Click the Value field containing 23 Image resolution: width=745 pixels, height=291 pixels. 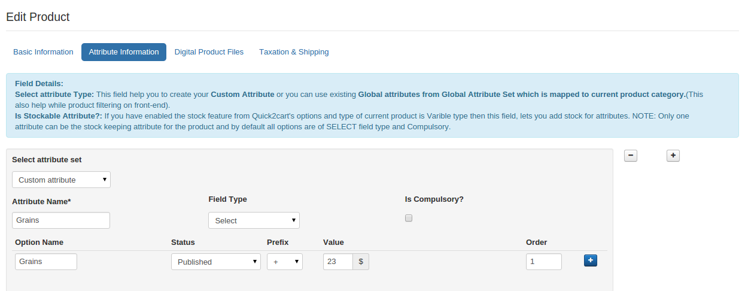pos(338,262)
